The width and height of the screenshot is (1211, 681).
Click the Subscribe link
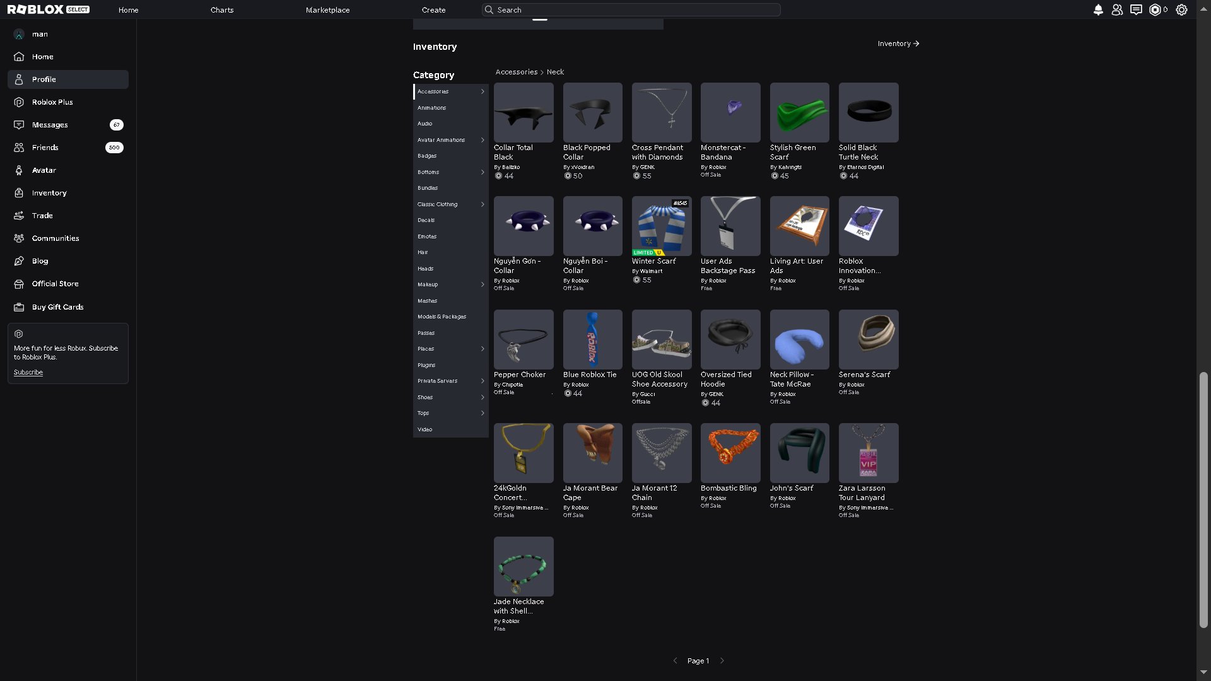(28, 373)
